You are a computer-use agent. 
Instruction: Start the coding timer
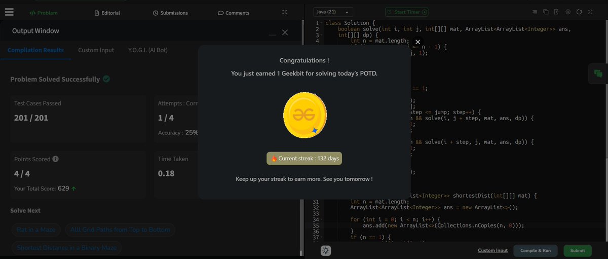coord(406,12)
